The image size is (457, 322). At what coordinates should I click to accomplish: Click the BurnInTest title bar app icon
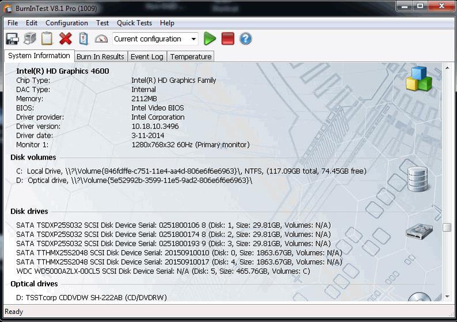[8, 9]
